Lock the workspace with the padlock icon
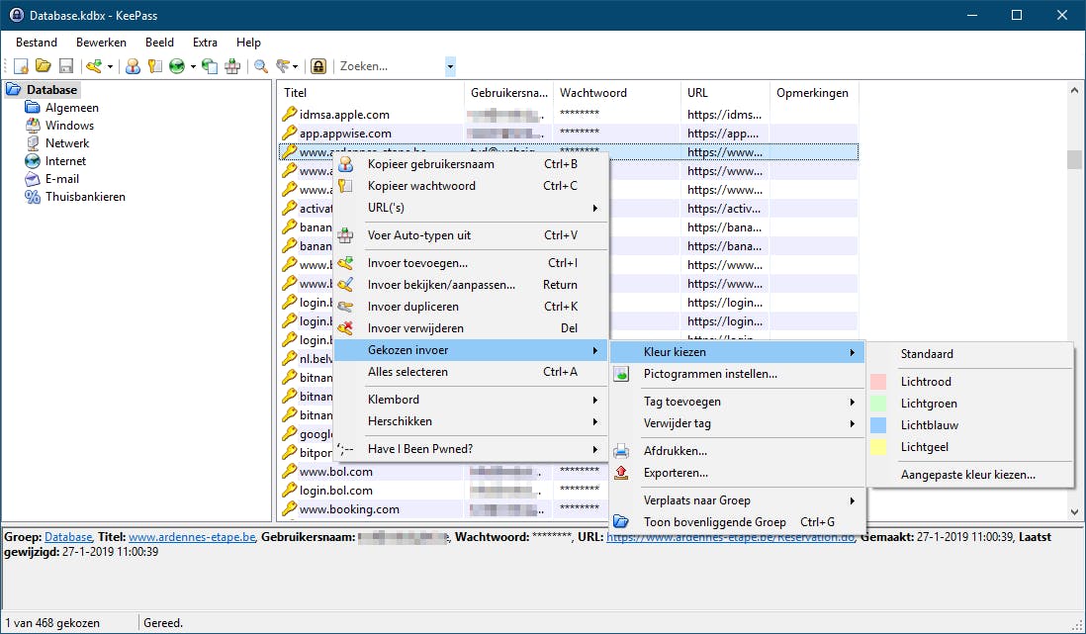This screenshot has width=1086, height=634. click(x=318, y=66)
